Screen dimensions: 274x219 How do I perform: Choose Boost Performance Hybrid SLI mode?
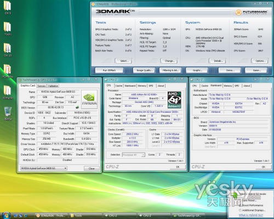(251, 205)
